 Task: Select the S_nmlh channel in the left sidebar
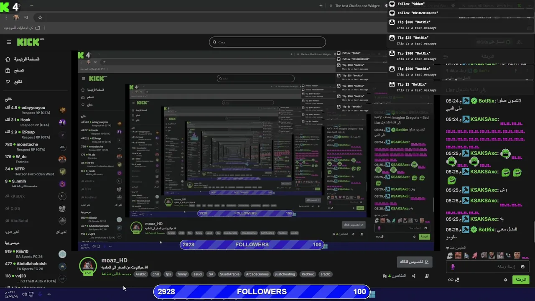point(35,184)
